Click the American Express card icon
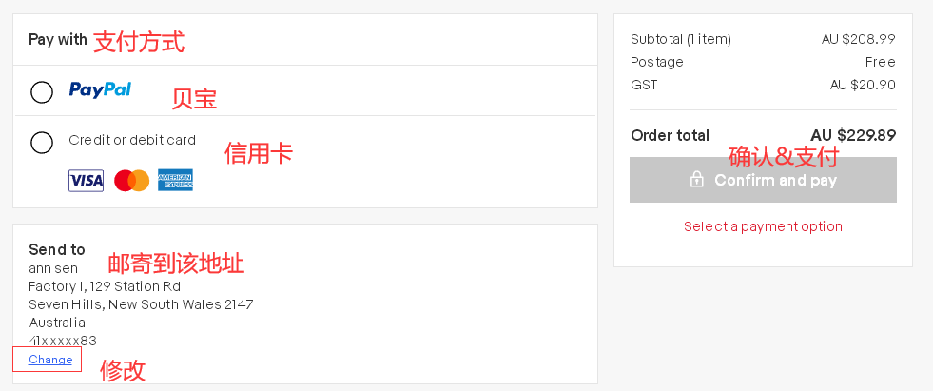The image size is (933, 391). point(175,180)
